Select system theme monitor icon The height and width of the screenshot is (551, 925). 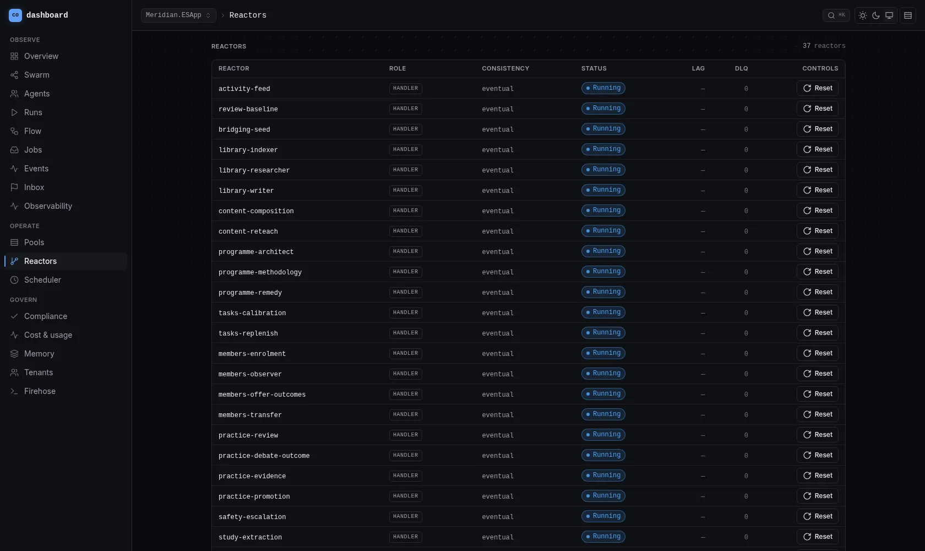pos(889,15)
